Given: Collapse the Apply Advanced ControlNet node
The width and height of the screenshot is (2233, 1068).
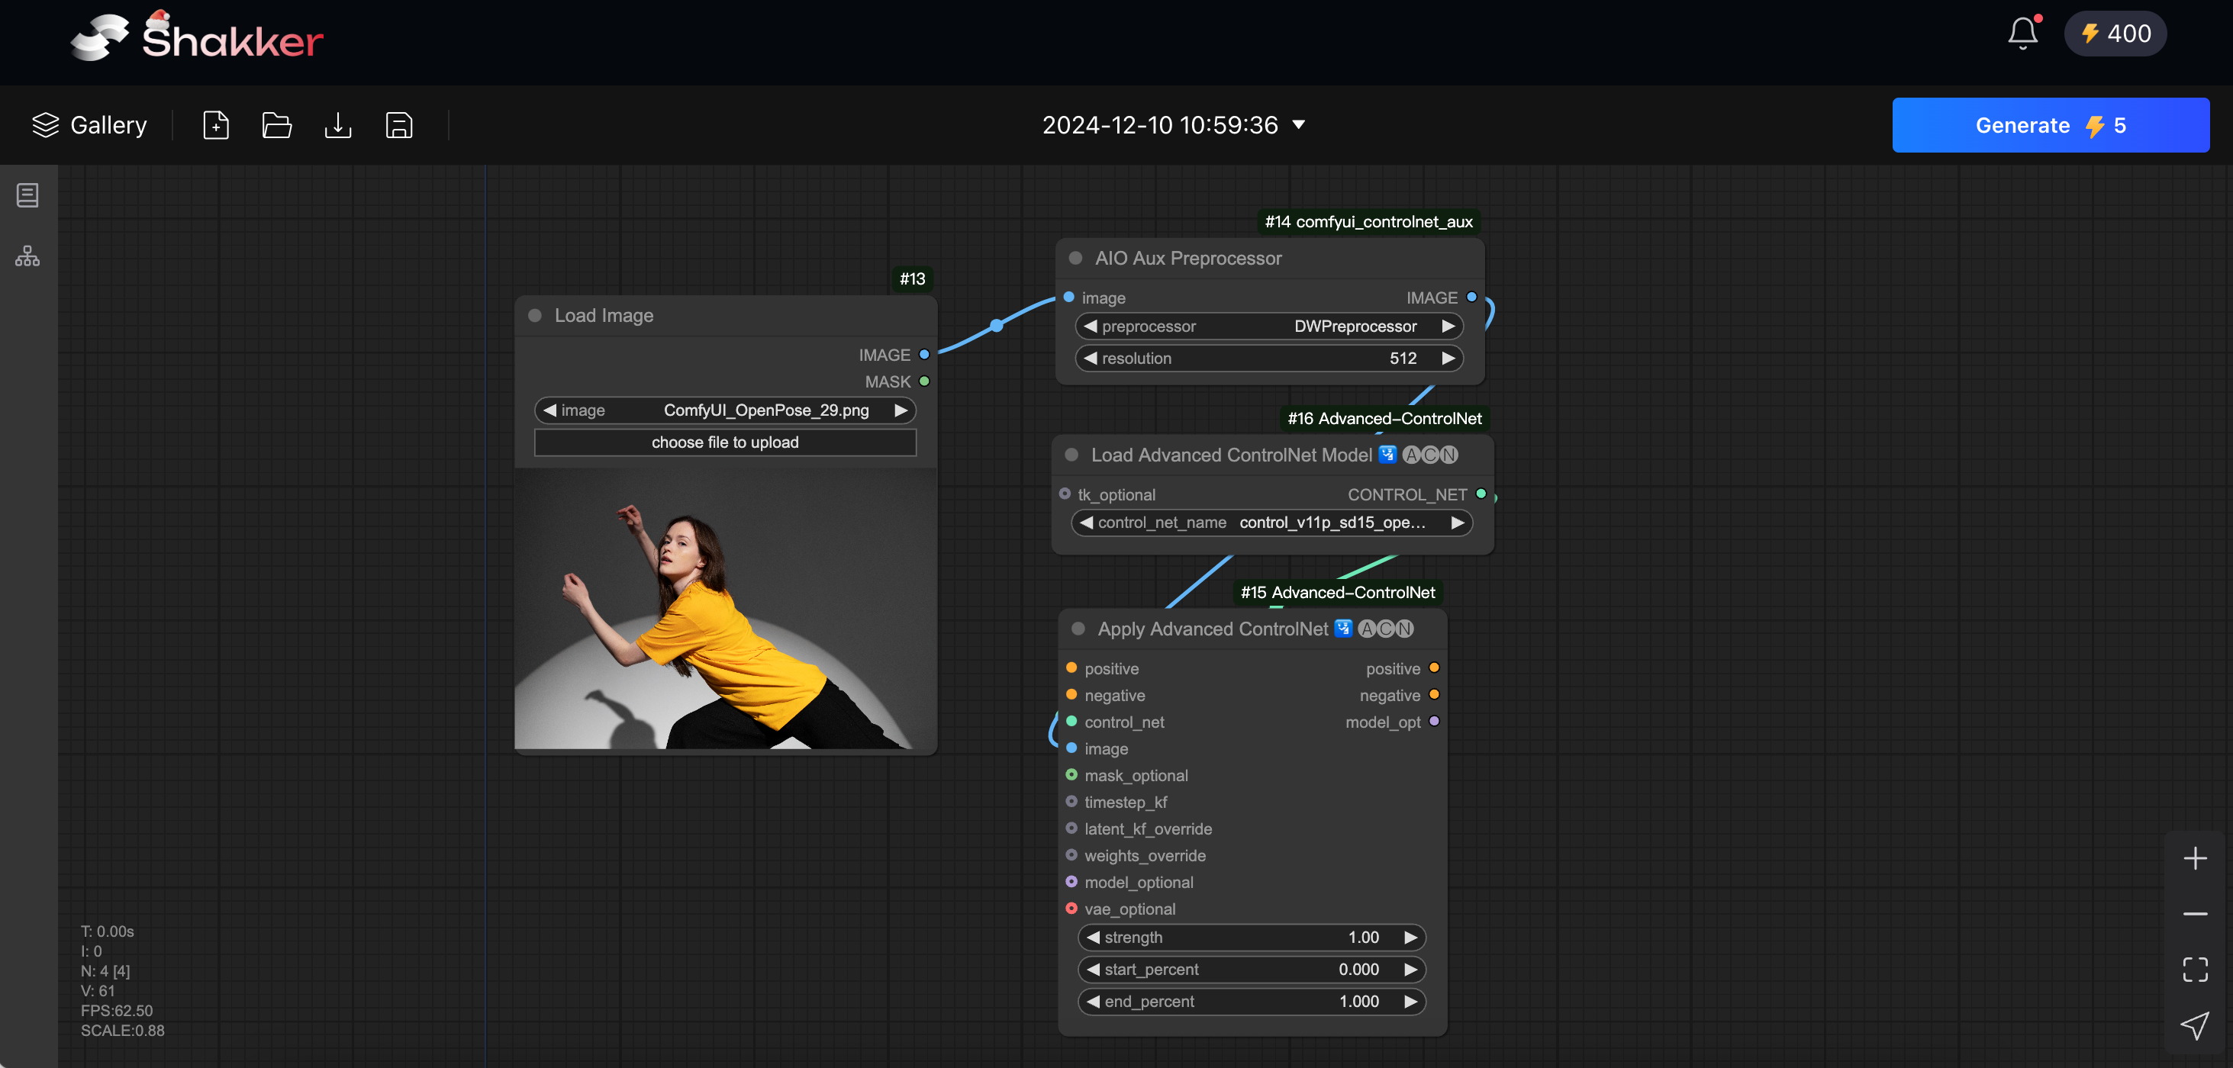Looking at the screenshot, I should [1078, 629].
